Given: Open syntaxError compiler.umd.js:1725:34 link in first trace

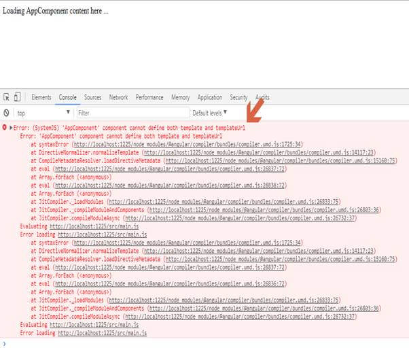Looking at the screenshot, I should click(188, 144).
